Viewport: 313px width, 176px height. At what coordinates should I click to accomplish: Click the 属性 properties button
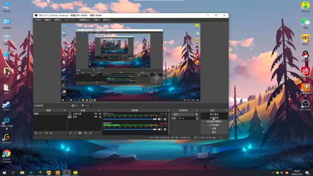click(x=75, y=106)
